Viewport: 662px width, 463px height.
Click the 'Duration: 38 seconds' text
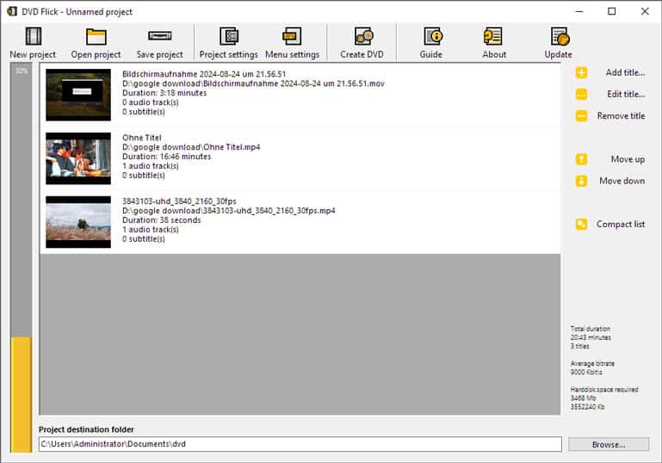[161, 220]
